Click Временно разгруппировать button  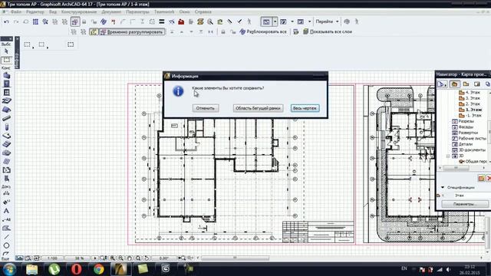(131, 32)
